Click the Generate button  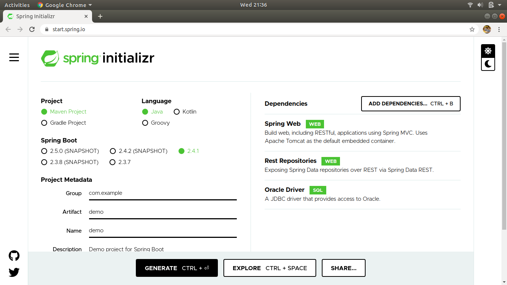[x=177, y=268]
